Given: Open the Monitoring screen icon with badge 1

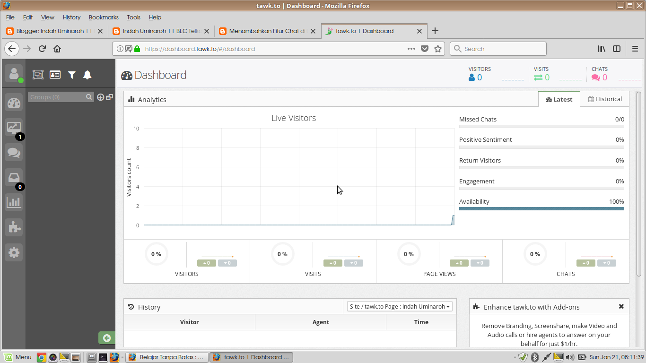Looking at the screenshot, I should pos(14,128).
